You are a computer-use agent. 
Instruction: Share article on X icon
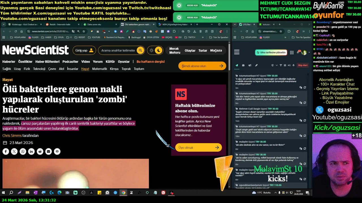(14, 151)
